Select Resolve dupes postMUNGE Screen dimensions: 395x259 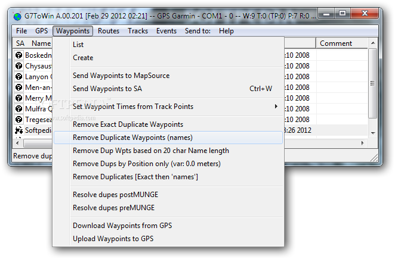(168, 195)
